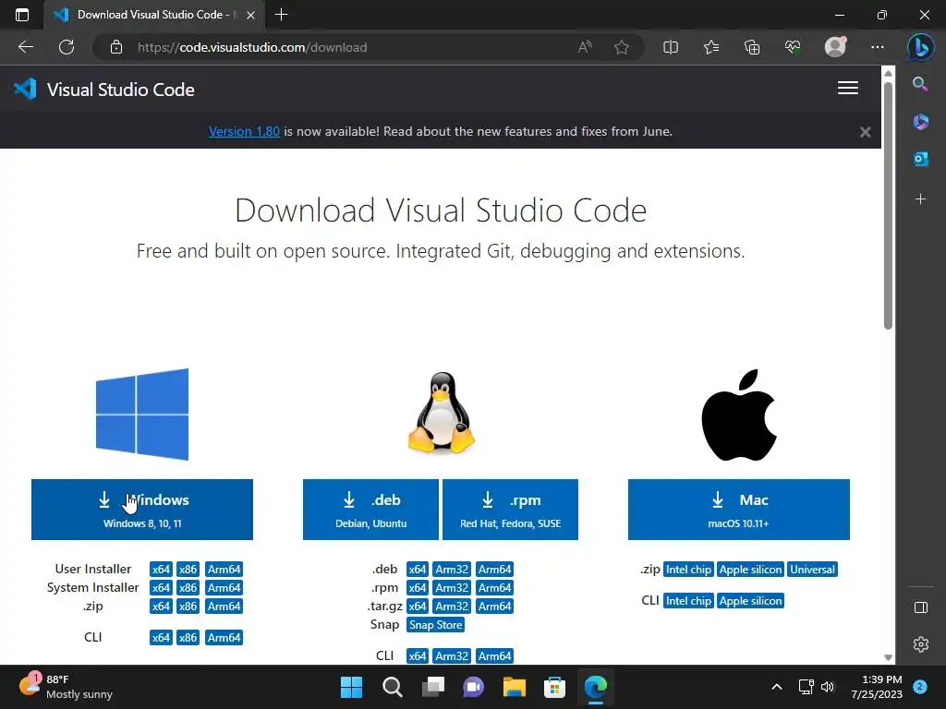Open sidebar Search icon

(920, 84)
